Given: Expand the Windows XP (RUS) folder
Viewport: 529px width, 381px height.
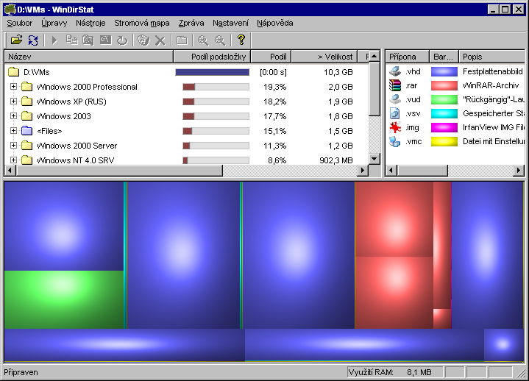Looking at the screenshot, I should click(x=13, y=102).
